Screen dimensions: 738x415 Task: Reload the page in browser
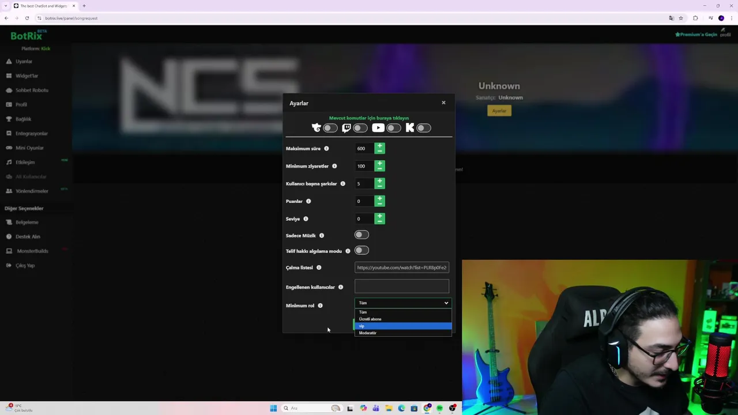point(27,18)
